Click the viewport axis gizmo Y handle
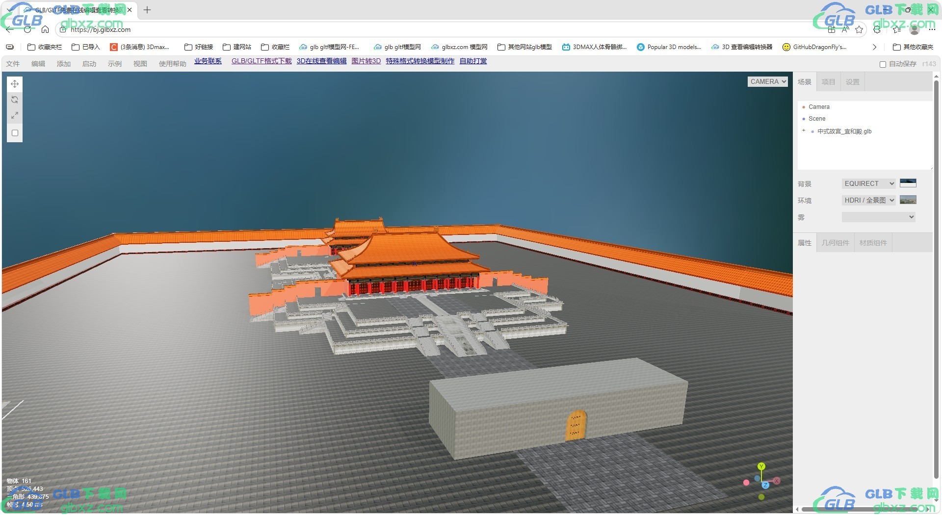The height and width of the screenshot is (515, 942). [761, 466]
